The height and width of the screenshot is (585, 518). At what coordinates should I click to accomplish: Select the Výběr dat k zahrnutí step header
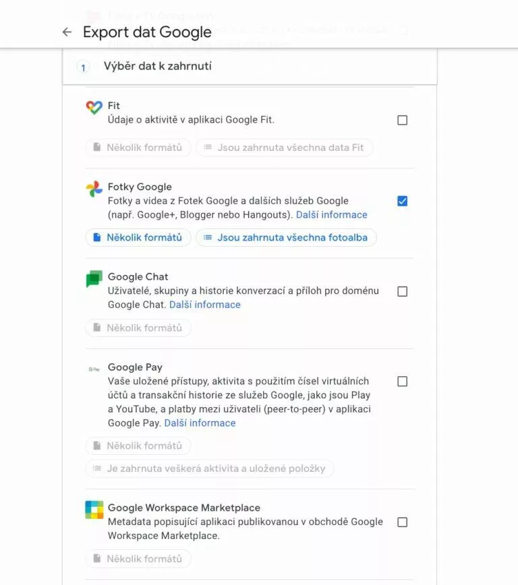[156, 66]
